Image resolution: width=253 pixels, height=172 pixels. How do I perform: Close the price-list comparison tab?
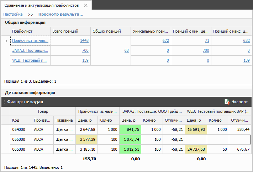pyautogui.click(x=86, y=5)
